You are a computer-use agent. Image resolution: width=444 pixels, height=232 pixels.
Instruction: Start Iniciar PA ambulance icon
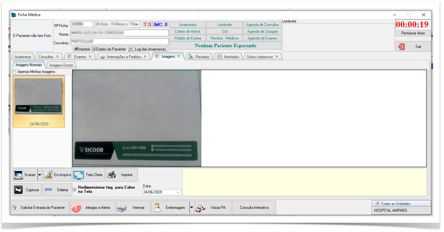coord(200,208)
